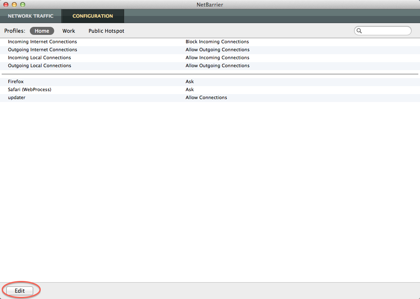The width and height of the screenshot is (420, 299).
Task: Open the Configuration tab
Action: pyautogui.click(x=93, y=16)
